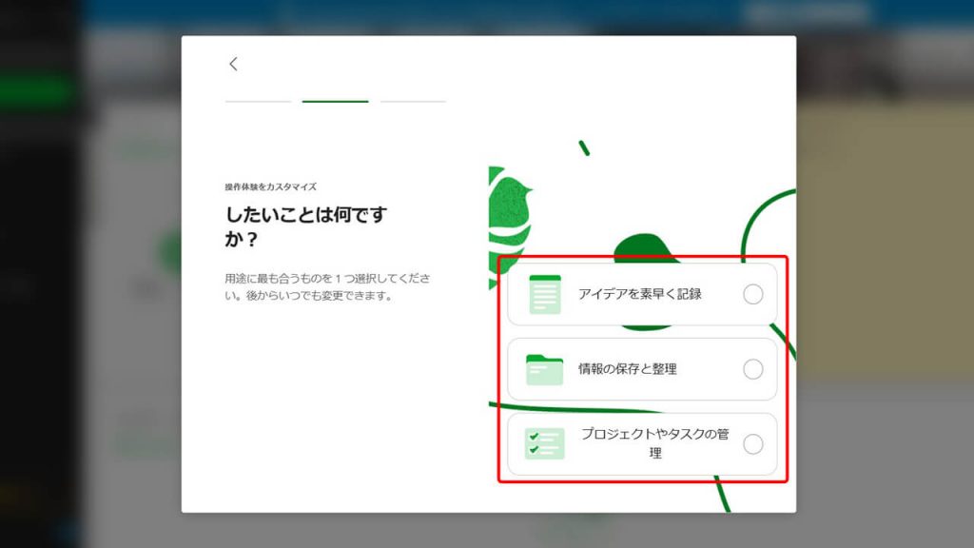This screenshot has height=548, width=974.
Task: Click the 情報の保存と整理 label text
Action: (628, 369)
